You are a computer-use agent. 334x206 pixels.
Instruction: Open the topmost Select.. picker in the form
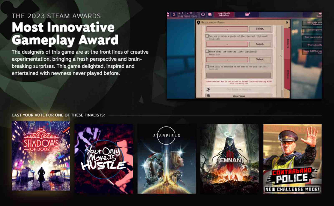pos(260,29)
